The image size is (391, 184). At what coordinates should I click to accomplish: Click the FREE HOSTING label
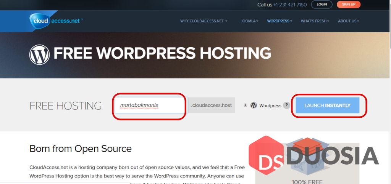(66, 106)
